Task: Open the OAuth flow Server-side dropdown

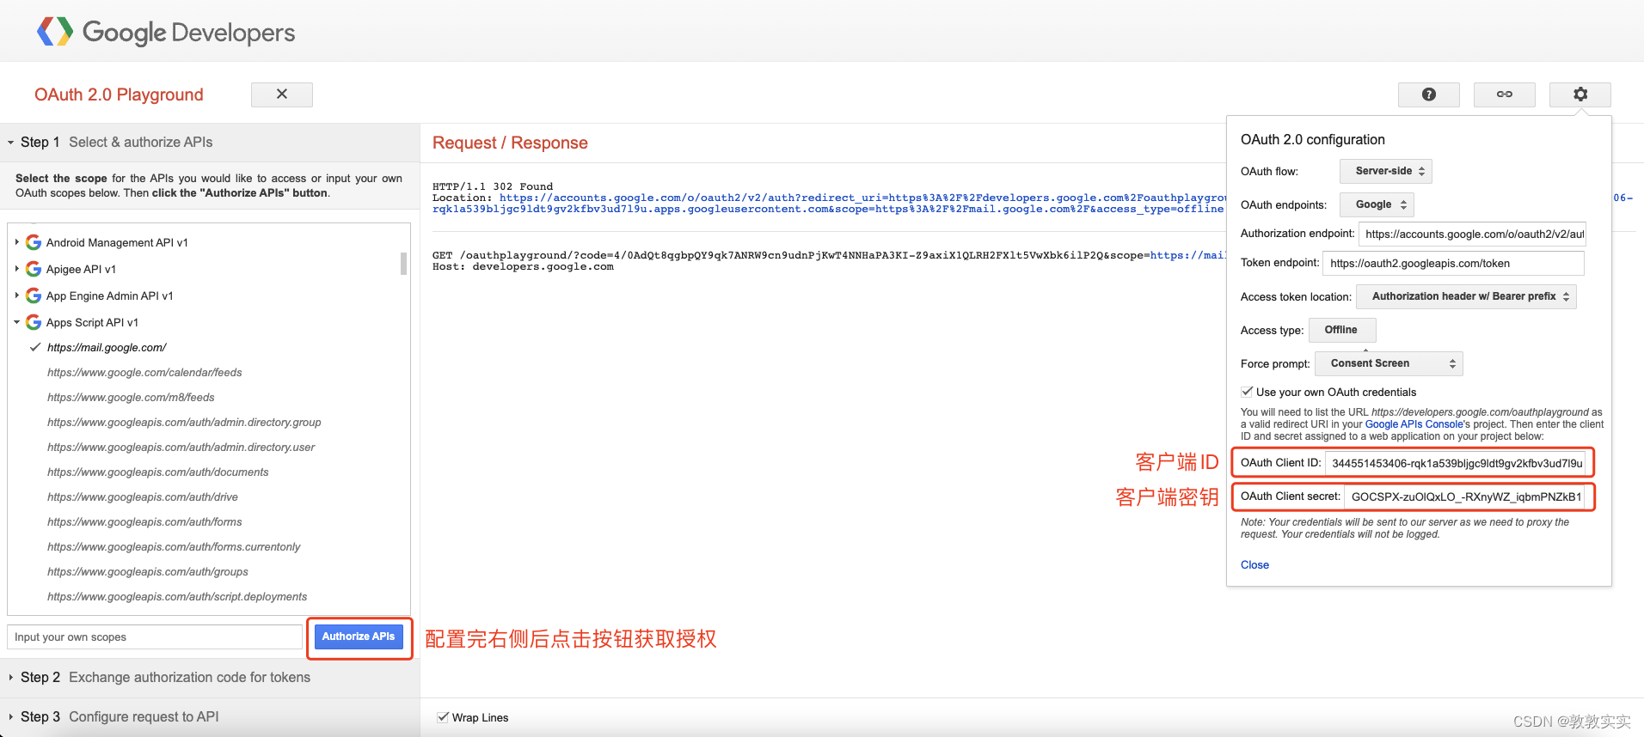Action: pos(1385,171)
